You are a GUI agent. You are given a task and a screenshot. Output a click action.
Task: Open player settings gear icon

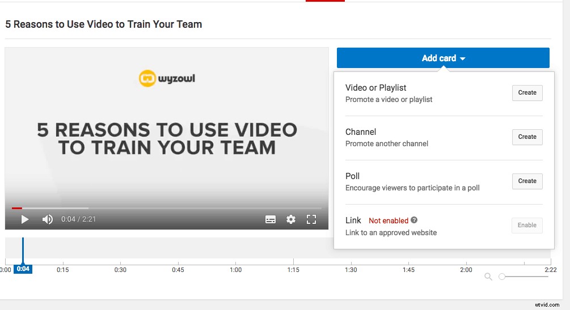tap(291, 219)
